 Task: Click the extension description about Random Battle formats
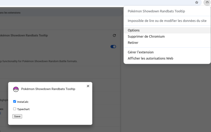[x=39, y=61]
